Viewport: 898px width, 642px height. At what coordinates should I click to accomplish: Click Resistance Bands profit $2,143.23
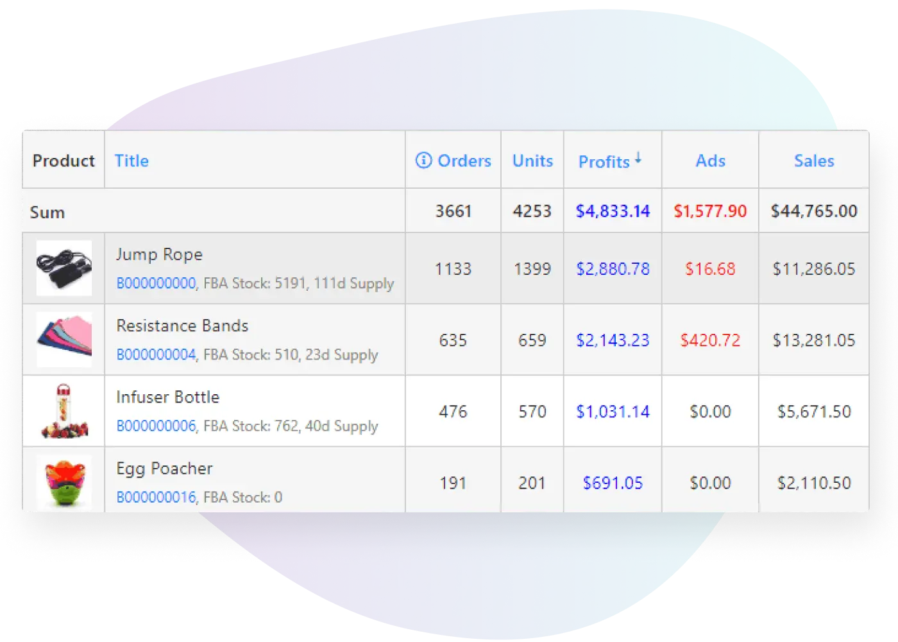(613, 340)
